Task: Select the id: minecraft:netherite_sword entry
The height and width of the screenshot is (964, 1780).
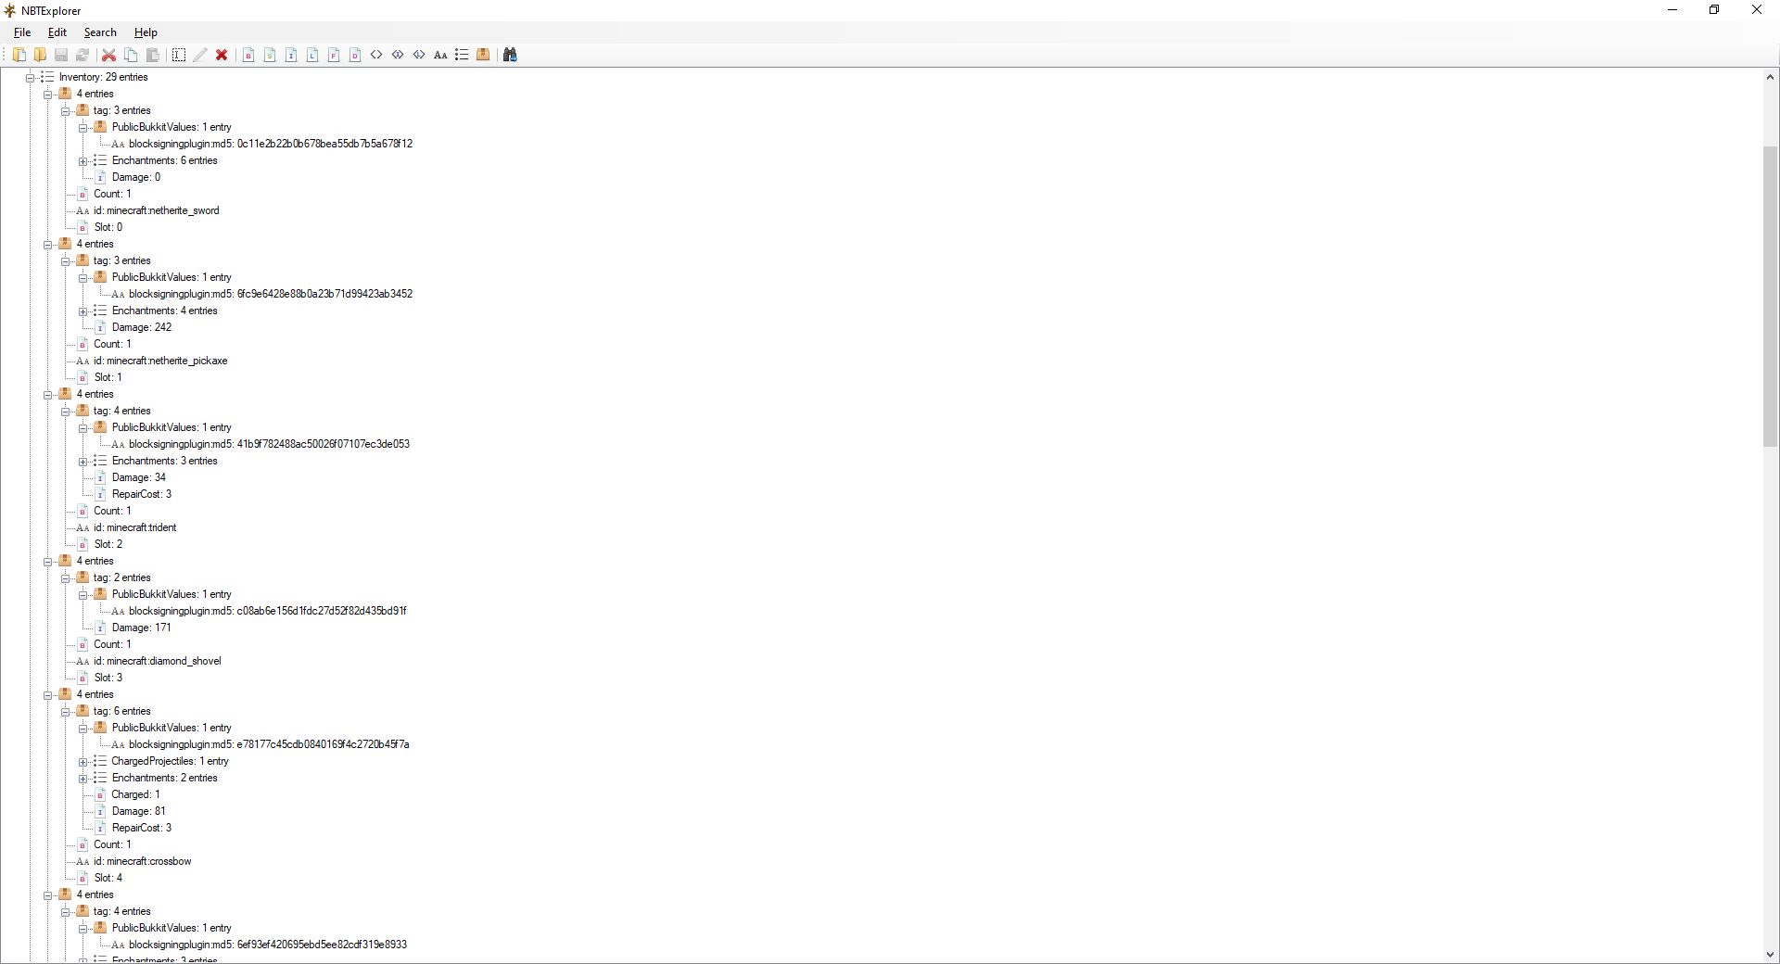Action: [x=156, y=210]
